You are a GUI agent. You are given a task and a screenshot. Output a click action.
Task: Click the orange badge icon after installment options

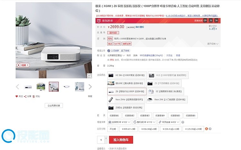tap(206, 129)
